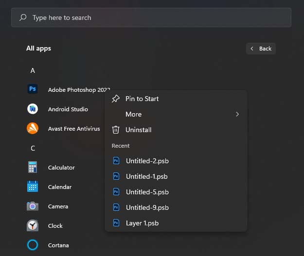Open recent file Untitled-1.psb
Image resolution: width=304 pixels, height=256 pixels.
pyautogui.click(x=146, y=176)
